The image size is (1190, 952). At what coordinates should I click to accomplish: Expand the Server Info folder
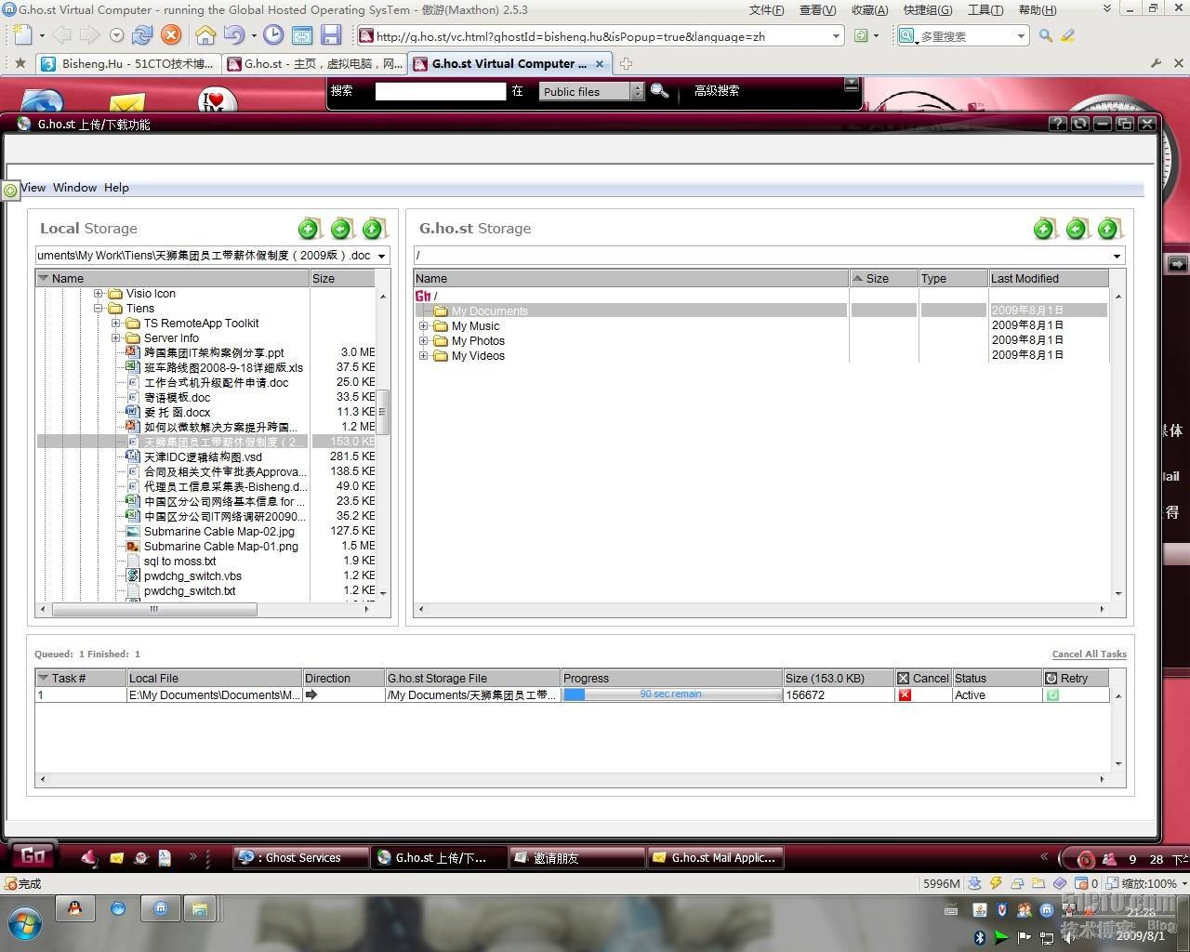coord(115,338)
